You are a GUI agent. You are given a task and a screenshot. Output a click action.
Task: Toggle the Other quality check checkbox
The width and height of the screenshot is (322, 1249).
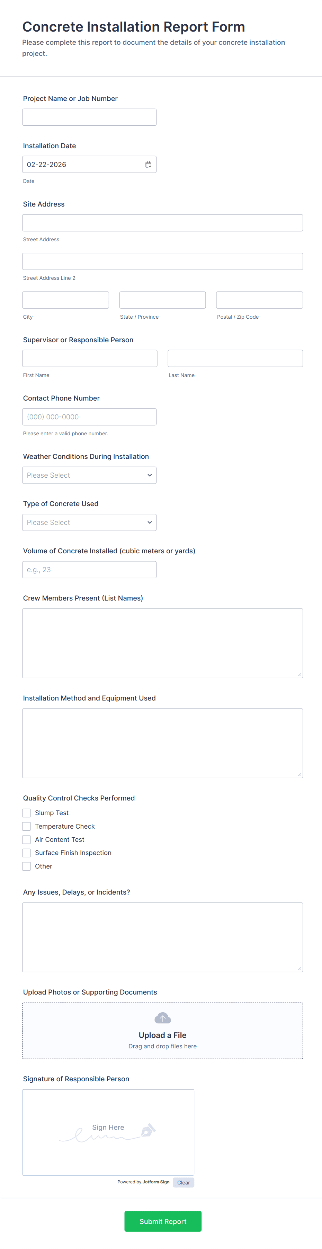27,866
